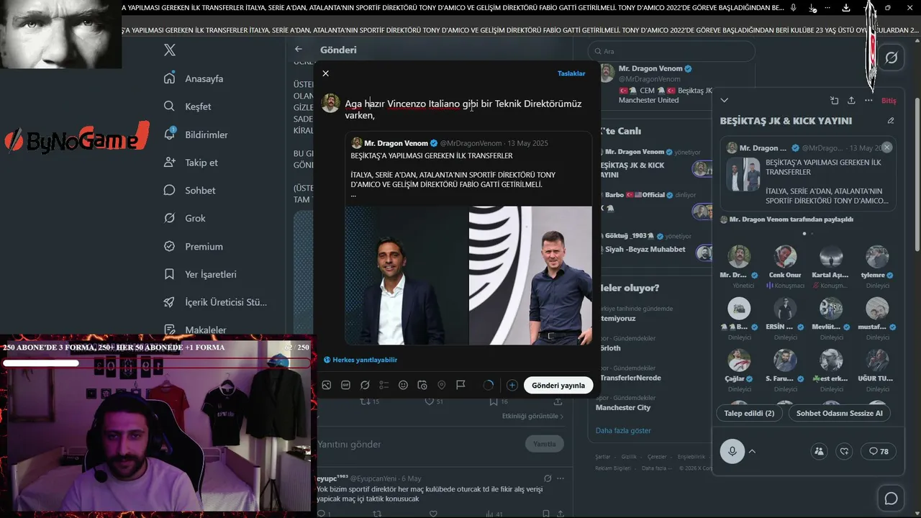Collapse the Space panel with chevron
This screenshot has width=921, height=518.
725,100
